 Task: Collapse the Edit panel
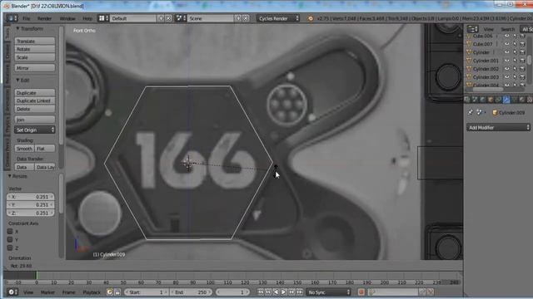tap(17, 81)
